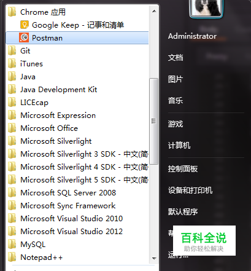Image resolution: width=251 pixels, height=271 pixels.
Task: Open 游戏 (Games) explorer
Action: pyautogui.click(x=176, y=124)
